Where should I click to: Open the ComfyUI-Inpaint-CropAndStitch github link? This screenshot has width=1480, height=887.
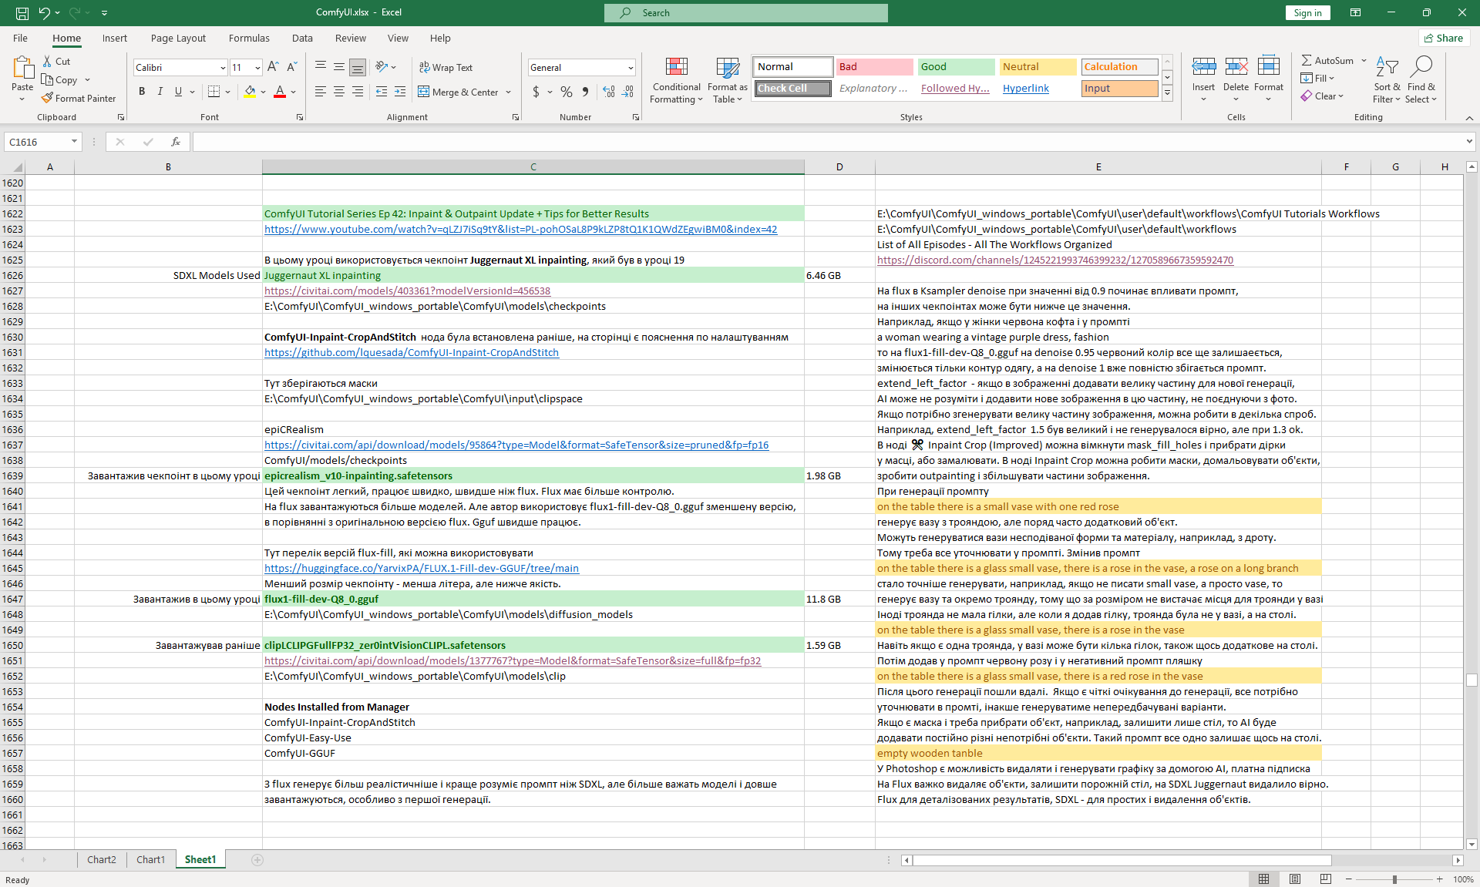click(x=412, y=352)
